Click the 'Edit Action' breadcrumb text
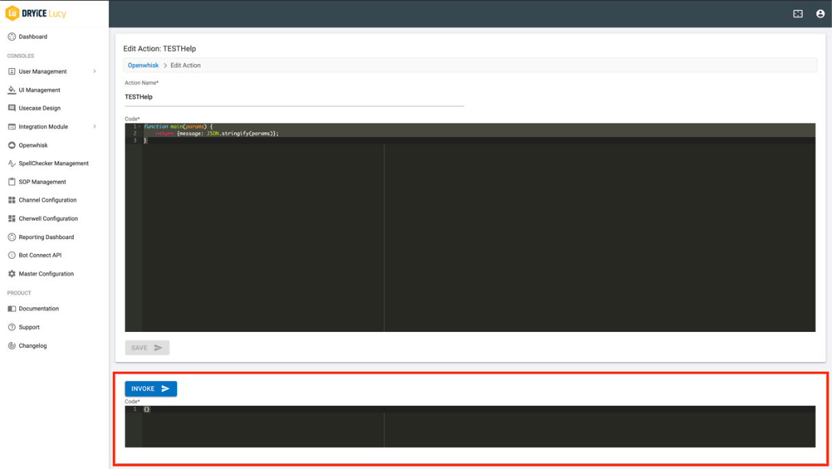Image resolution: width=832 pixels, height=469 pixels. [x=186, y=65]
